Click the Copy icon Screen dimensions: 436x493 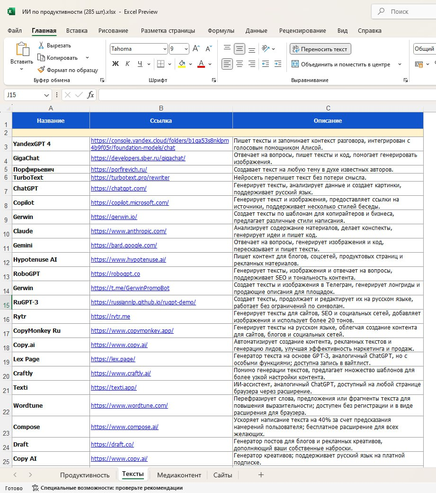coord(41,57)
